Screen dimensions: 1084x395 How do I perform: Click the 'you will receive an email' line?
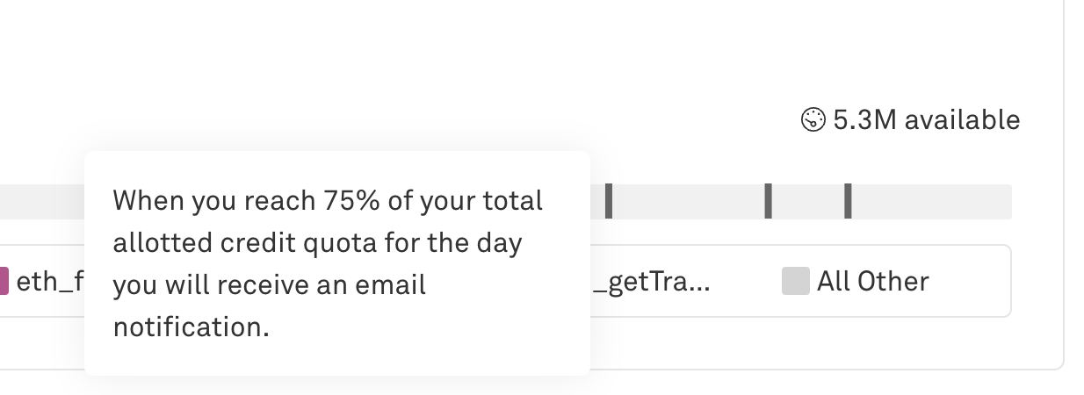[x=268, y=284]
